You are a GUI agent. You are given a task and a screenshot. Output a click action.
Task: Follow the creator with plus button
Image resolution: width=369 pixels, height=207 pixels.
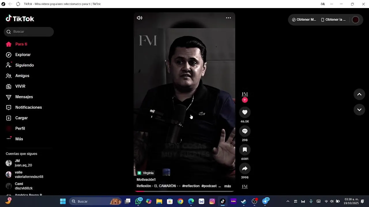[245, 100]
